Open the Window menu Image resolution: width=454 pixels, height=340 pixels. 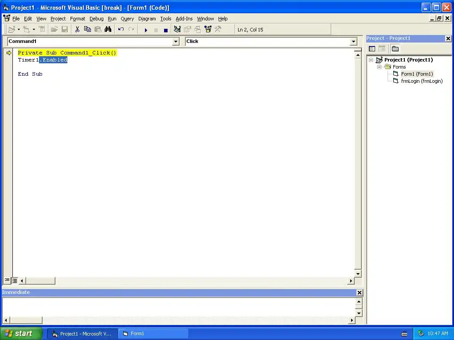[205, 19]
